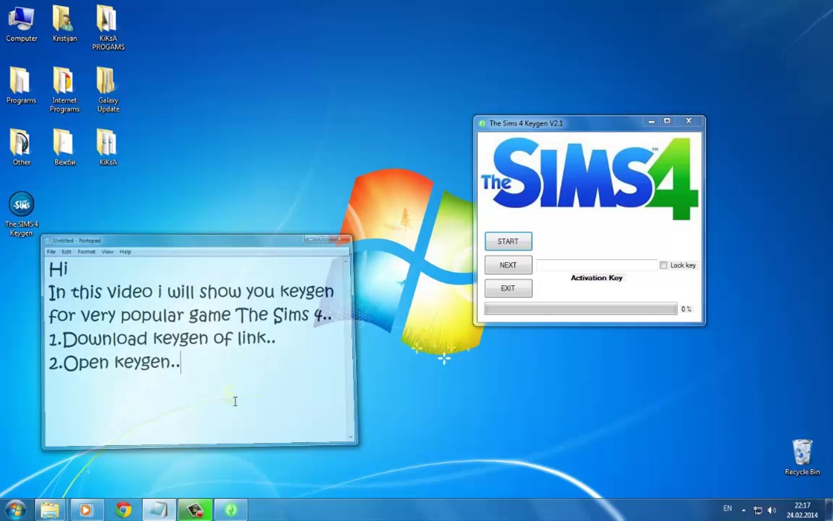Viewport: 833px width, 521px height.
Task: Open Windows Explorer from the taskbar
Action: pos(50,510)
